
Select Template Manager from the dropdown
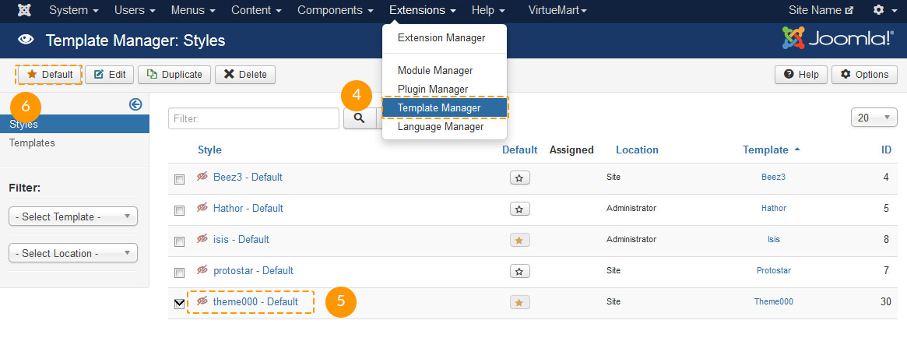pyautogui.click(x=445, y=107)
